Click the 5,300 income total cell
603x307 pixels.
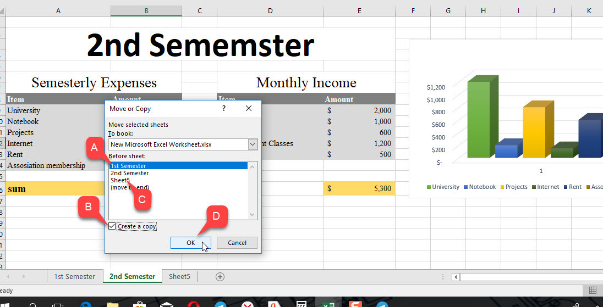359,188
